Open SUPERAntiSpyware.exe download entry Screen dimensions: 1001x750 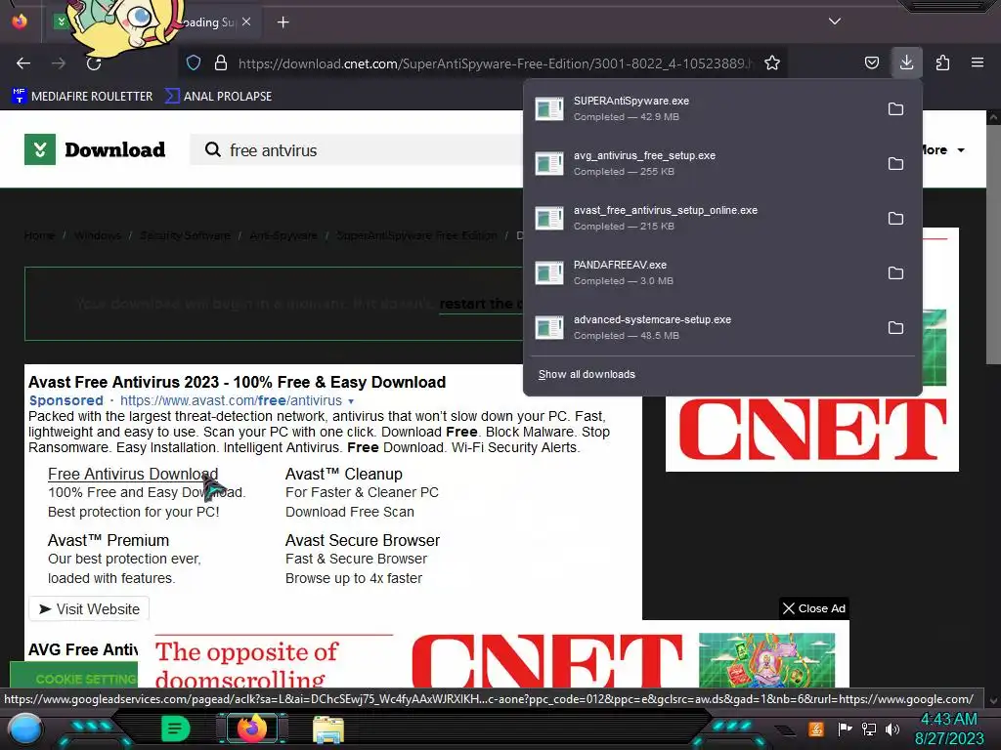(702, 109)
